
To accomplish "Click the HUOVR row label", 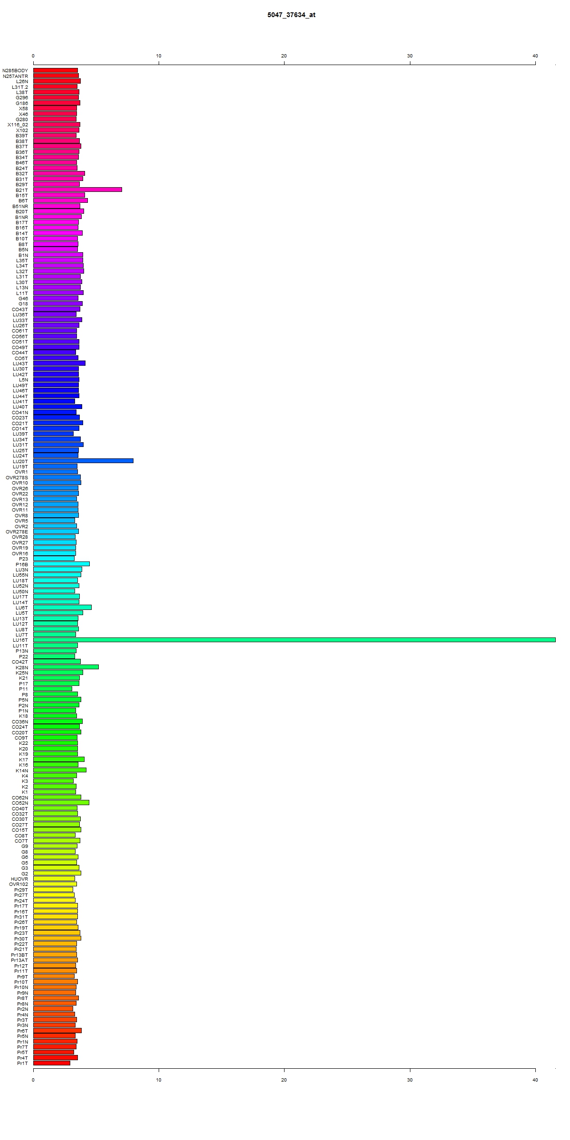I will click(x=19, y=879).
